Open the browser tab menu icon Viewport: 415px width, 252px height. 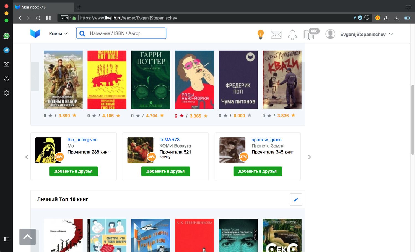tap(408, 7)
